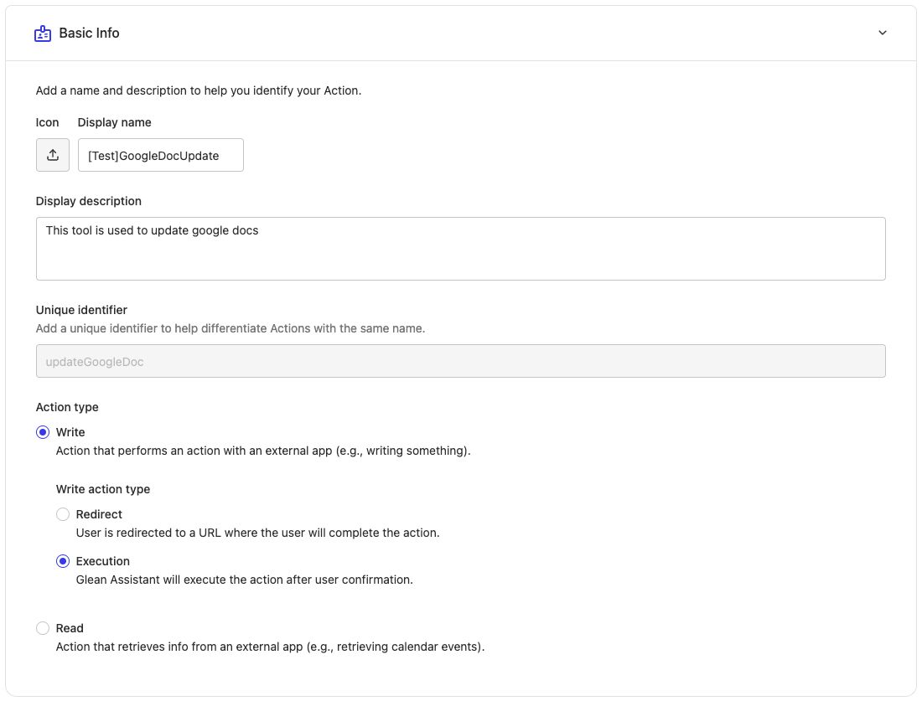Switch action type to Read radio
The image size is (922, 701).
tap(43, 628)
